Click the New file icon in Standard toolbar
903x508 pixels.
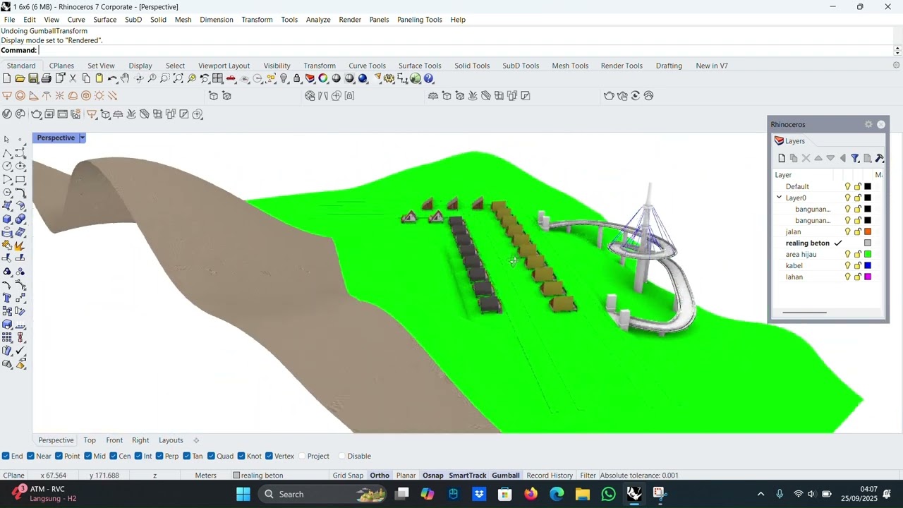click(6, 78)
